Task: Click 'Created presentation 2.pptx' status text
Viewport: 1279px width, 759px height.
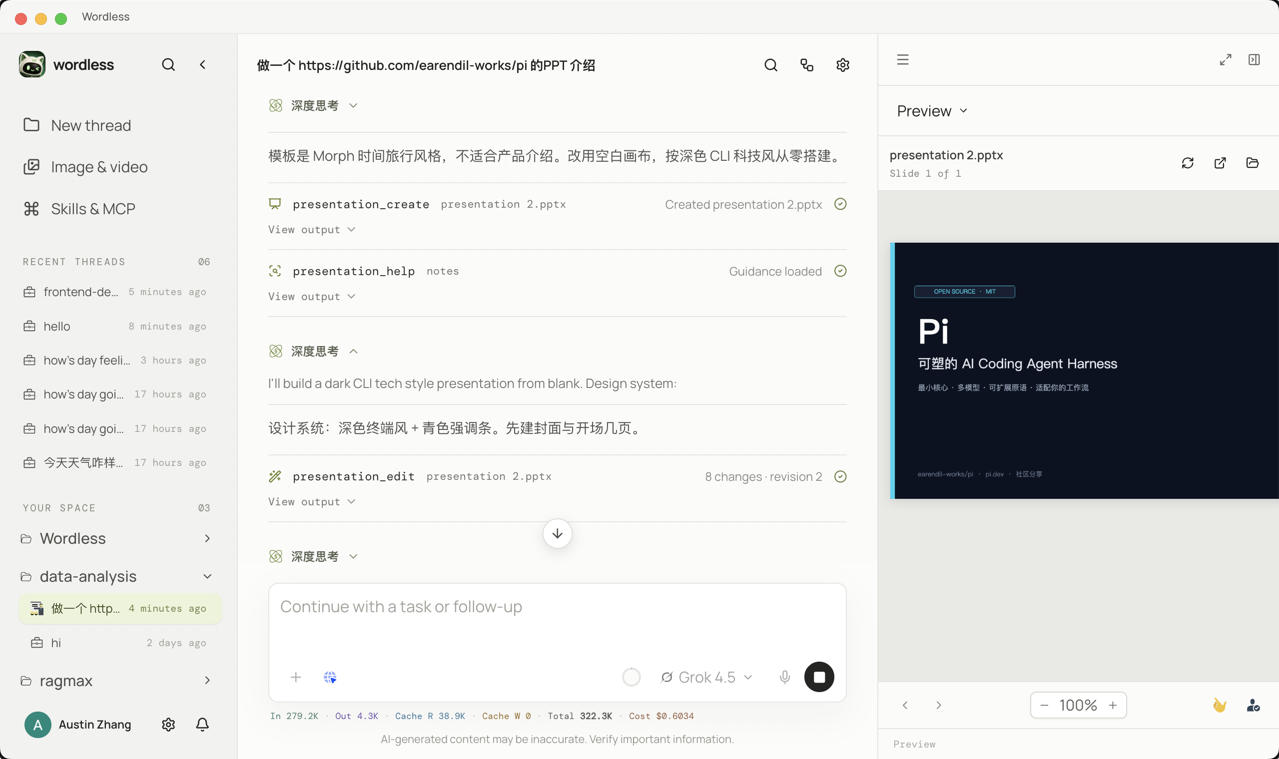Action: coord(743,204)
